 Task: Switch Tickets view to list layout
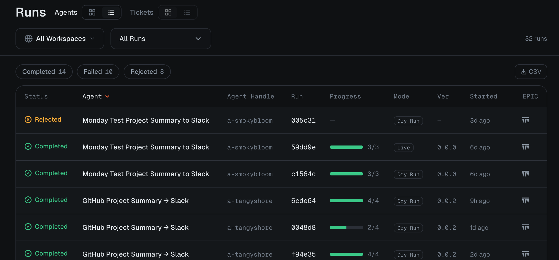tap(187, 12)
